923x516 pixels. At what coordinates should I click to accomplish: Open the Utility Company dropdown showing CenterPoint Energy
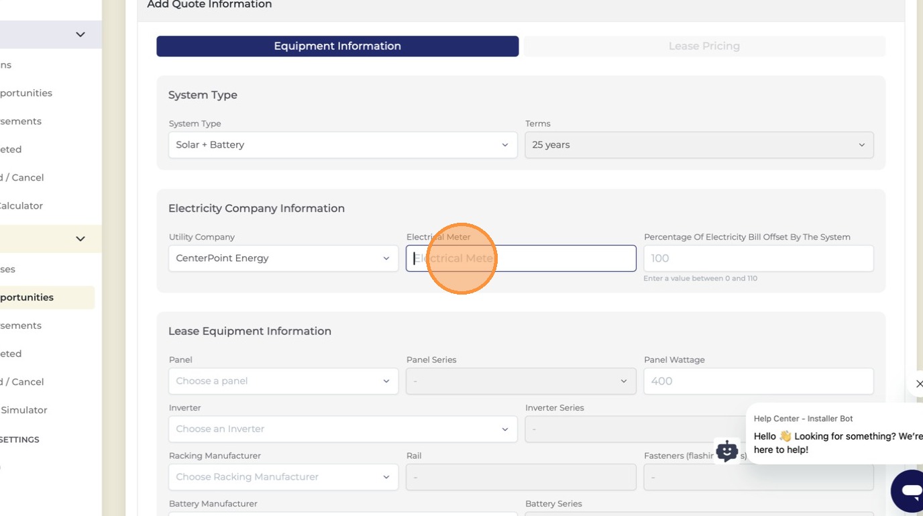click(283, 258)
